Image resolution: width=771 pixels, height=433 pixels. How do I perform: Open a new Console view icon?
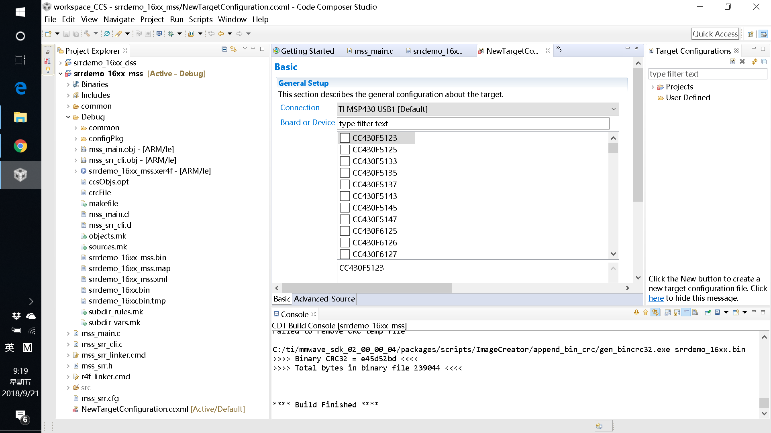point(736,312)
